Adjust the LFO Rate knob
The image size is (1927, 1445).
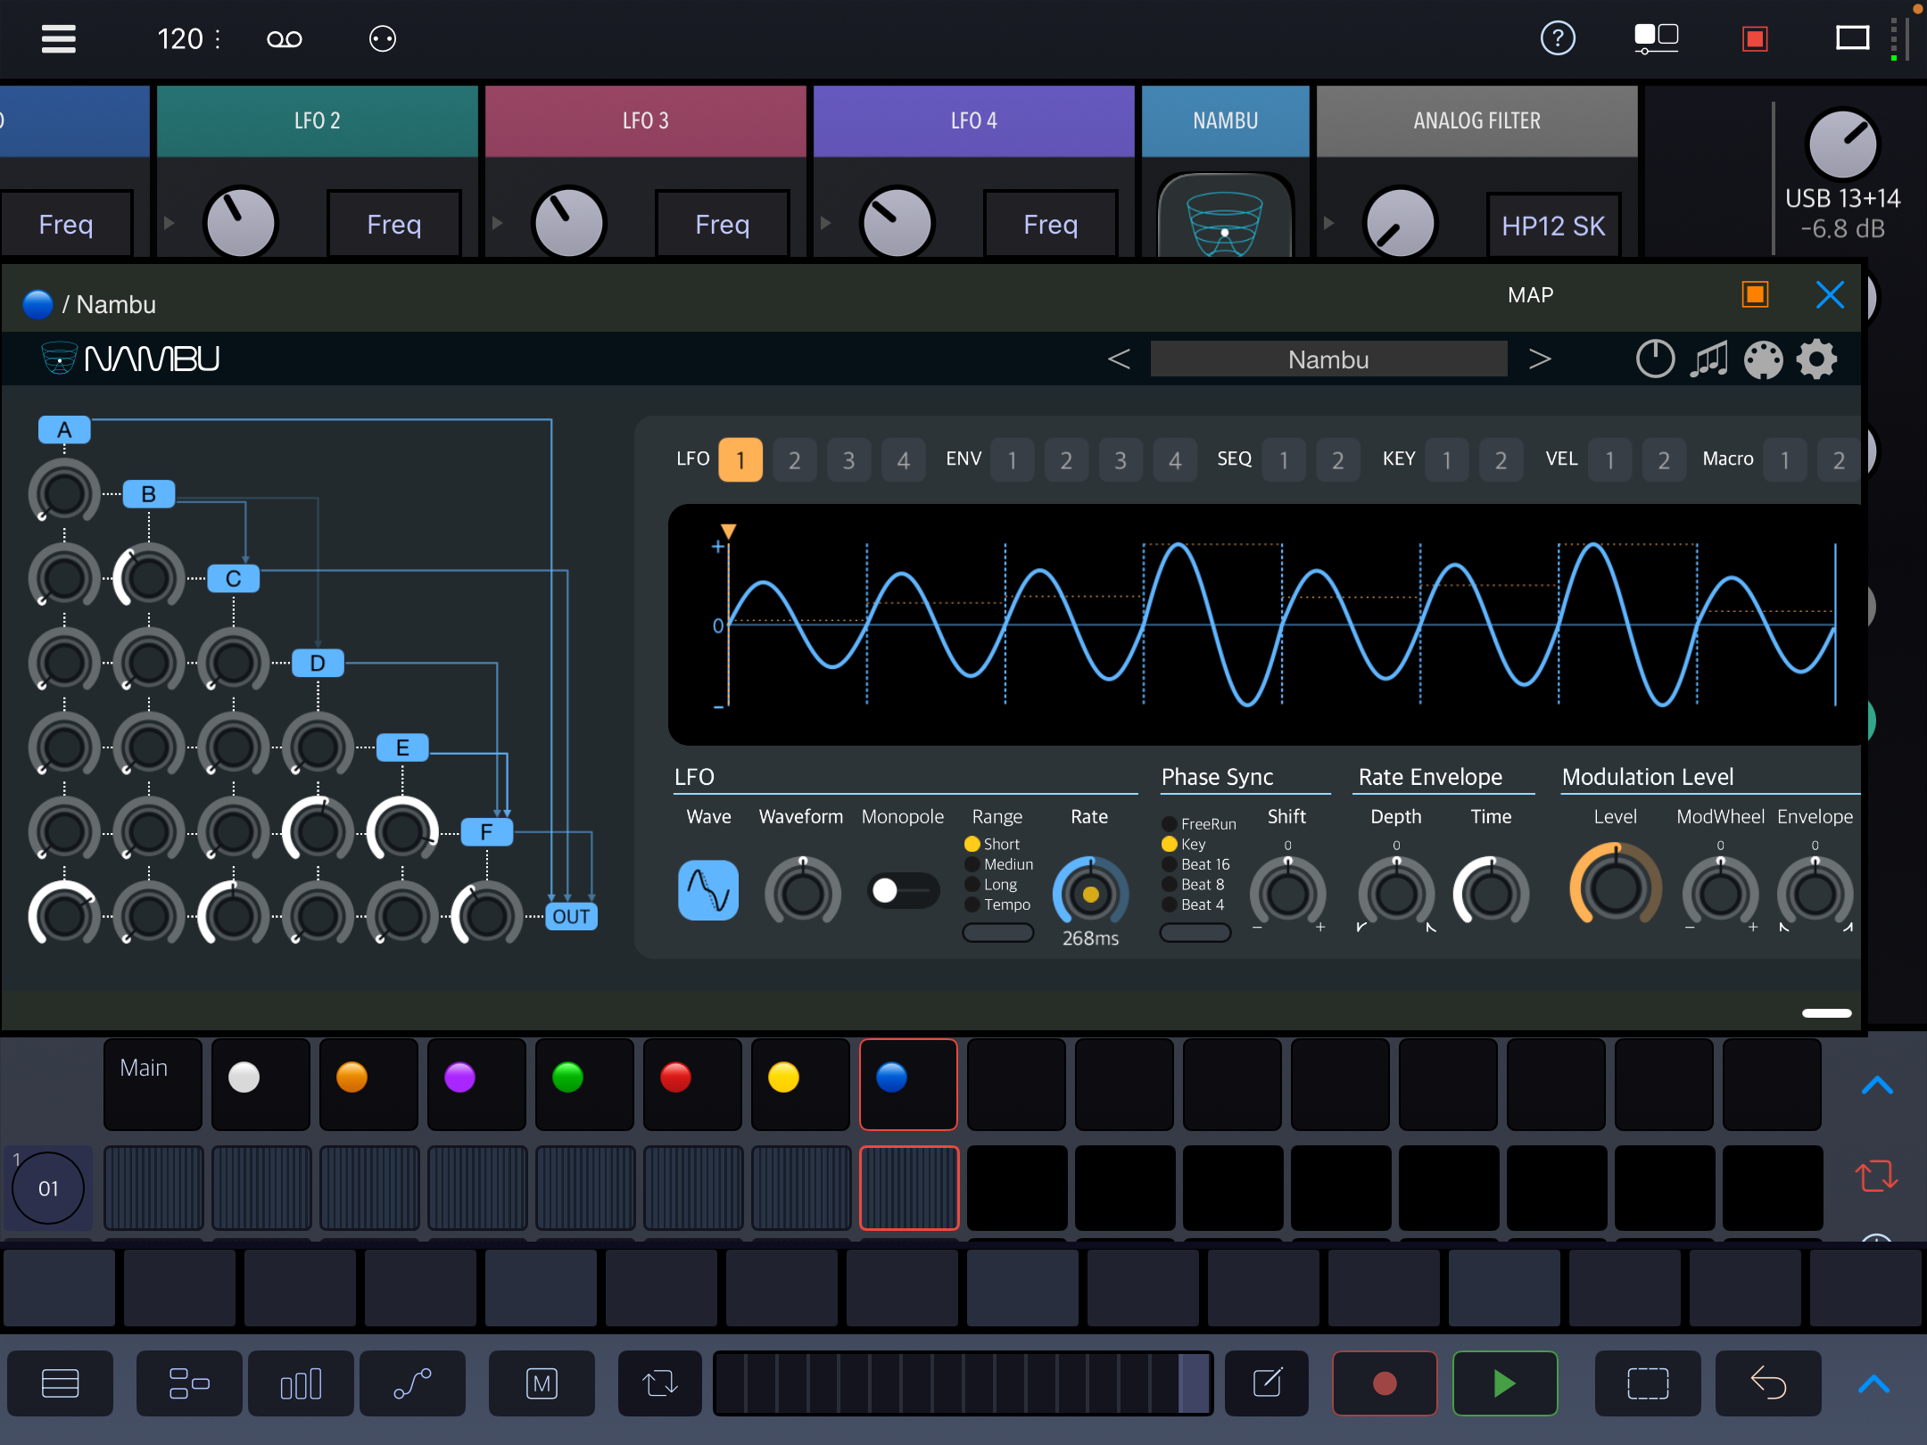(x=1090, y=893)
